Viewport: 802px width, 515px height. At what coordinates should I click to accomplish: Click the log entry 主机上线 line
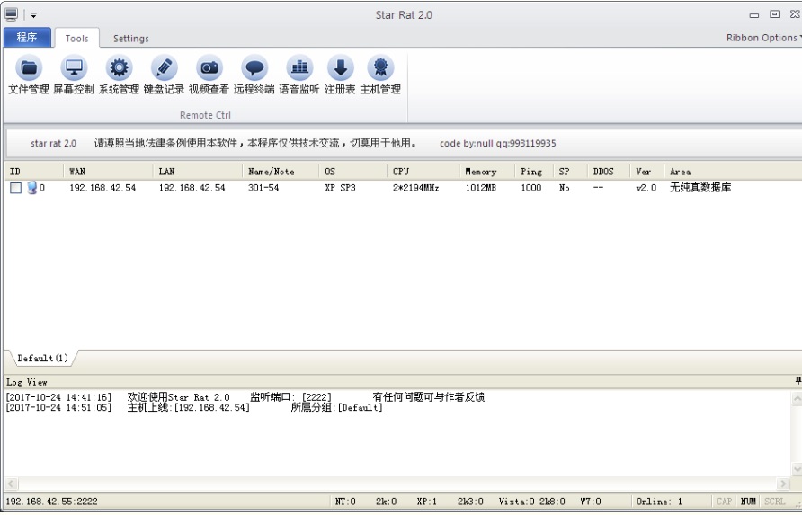(x=194, y=408)
